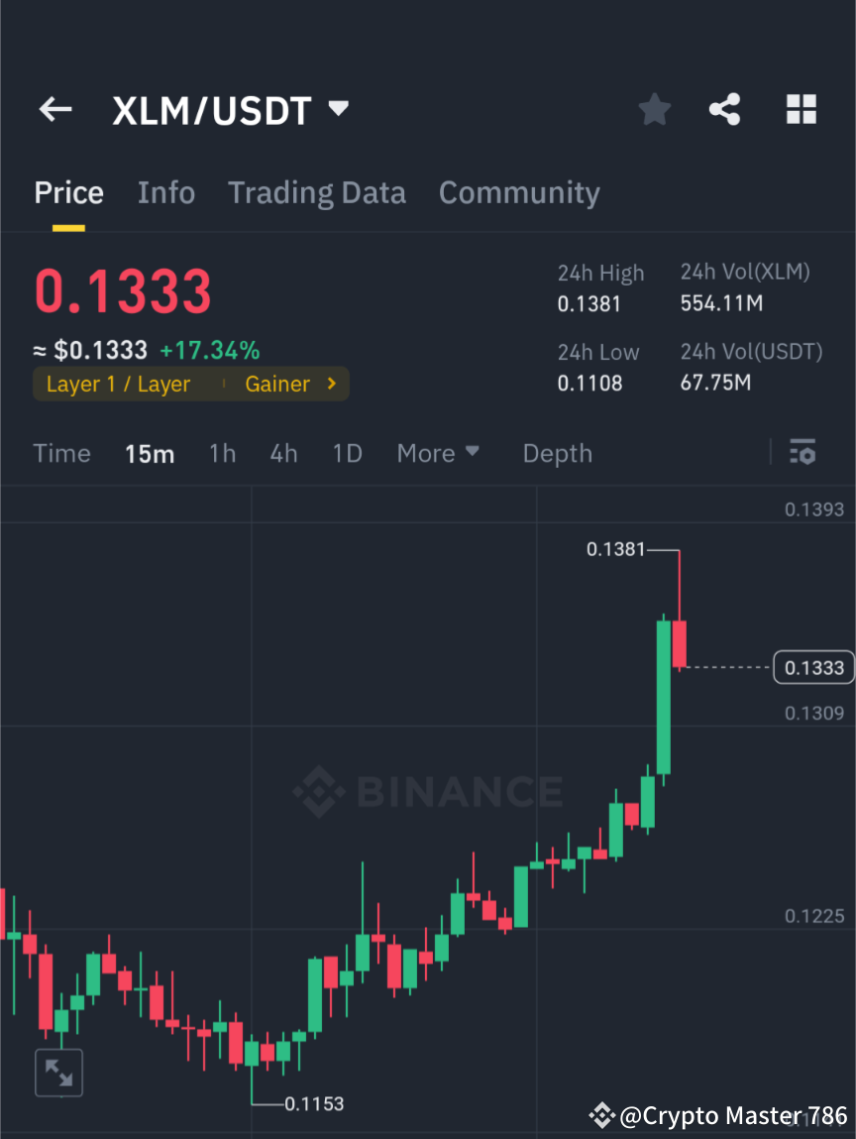Expand the More timeframes dropdown
856x1139 pixels.
pyautogui.click(x=437, y=453)
